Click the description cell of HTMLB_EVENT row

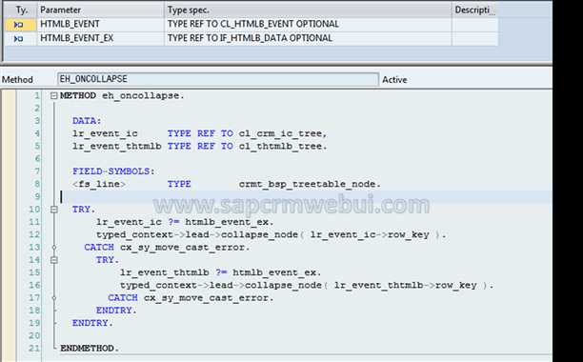click(x=474, y=24)
